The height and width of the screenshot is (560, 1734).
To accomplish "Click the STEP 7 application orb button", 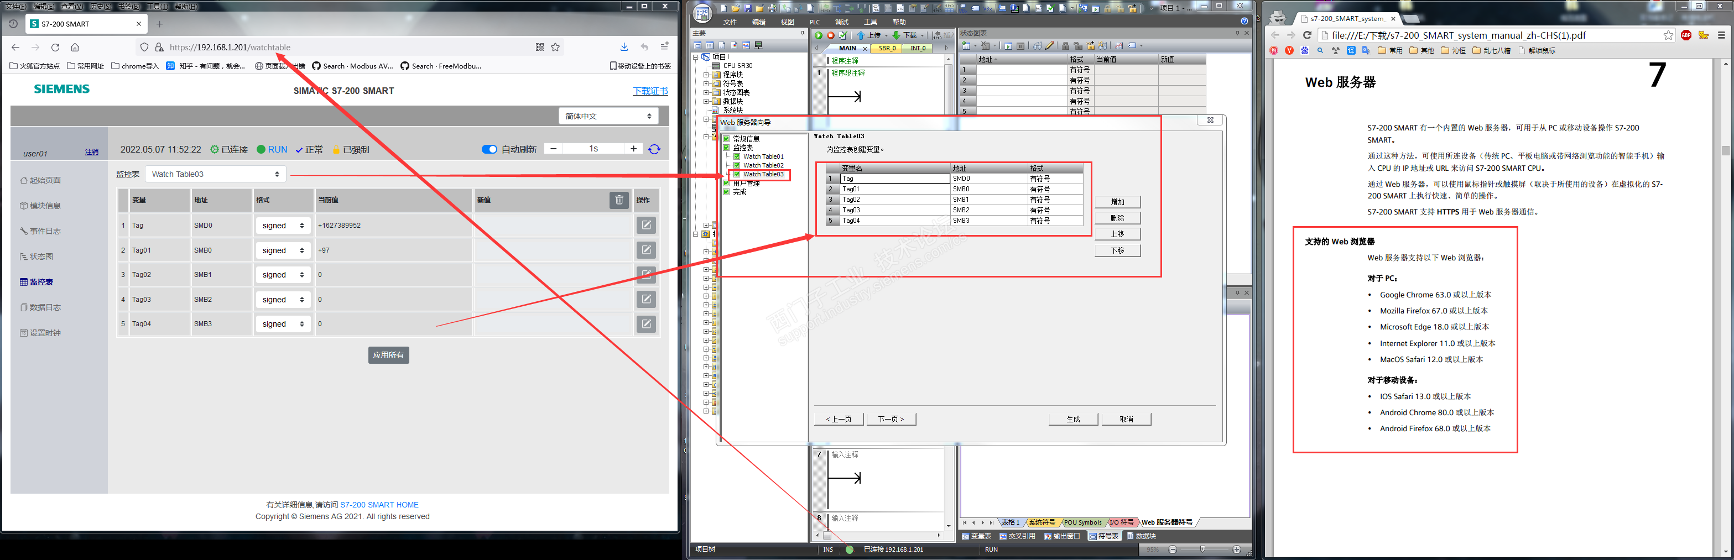I will (x=702, y=13).
